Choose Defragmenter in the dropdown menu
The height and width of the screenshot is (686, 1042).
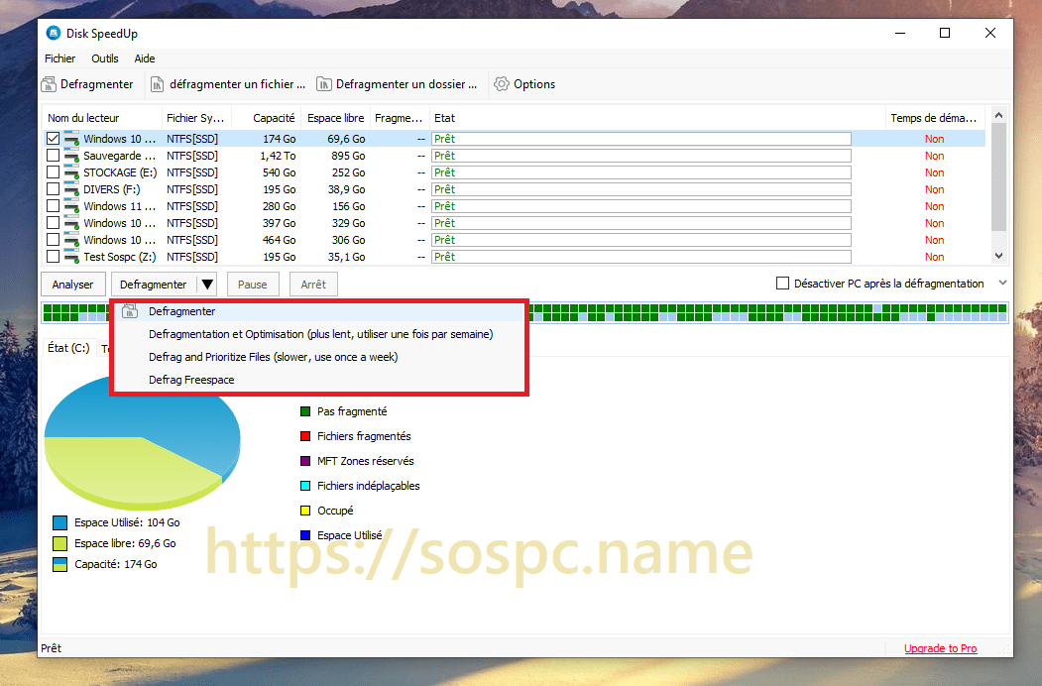319,311
